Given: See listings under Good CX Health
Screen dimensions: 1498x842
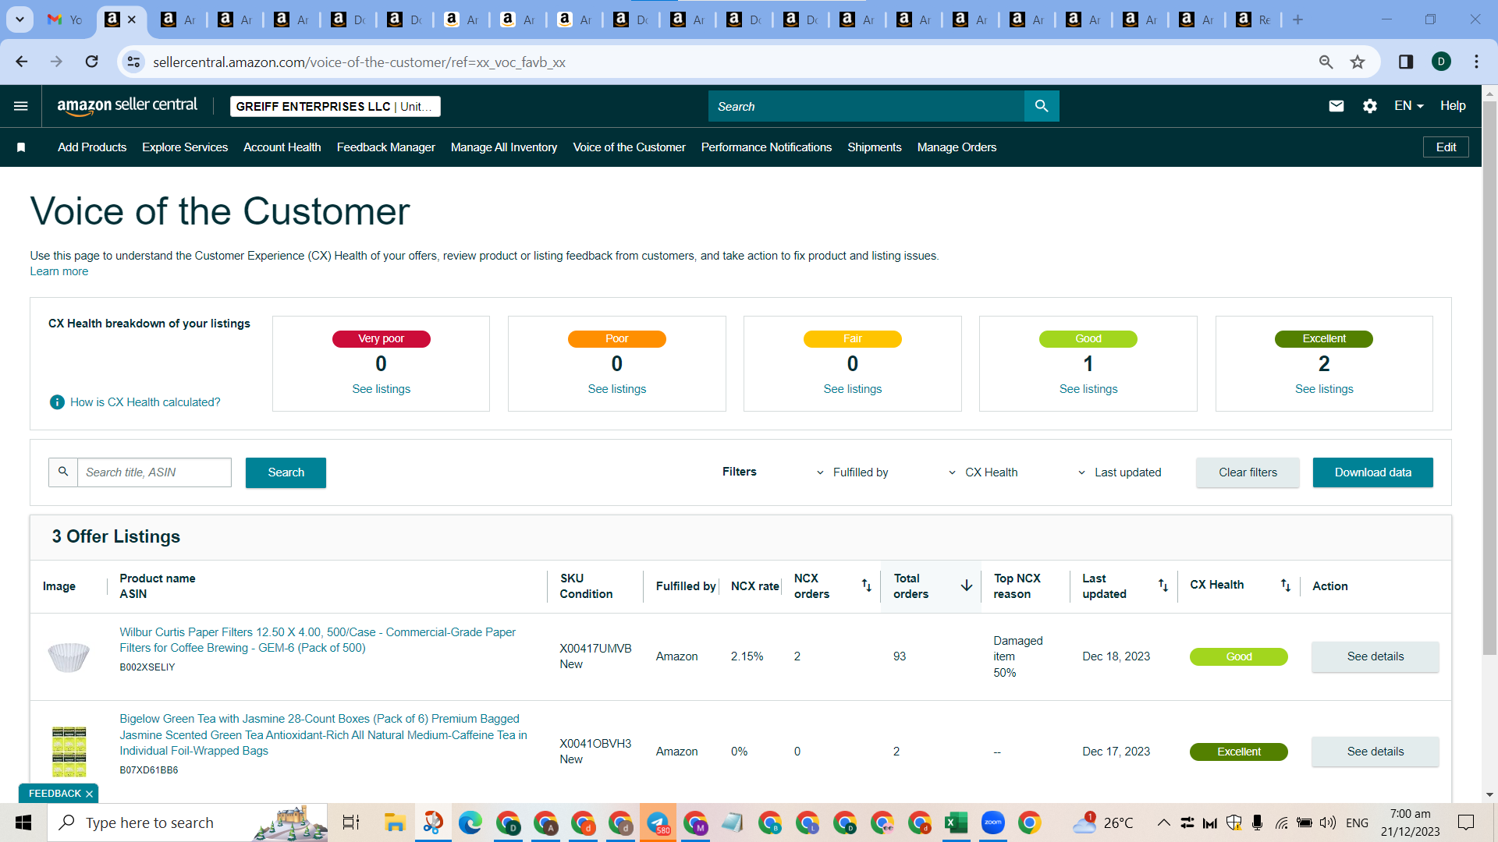Looking at the screenshot, I should [1088, 389].
